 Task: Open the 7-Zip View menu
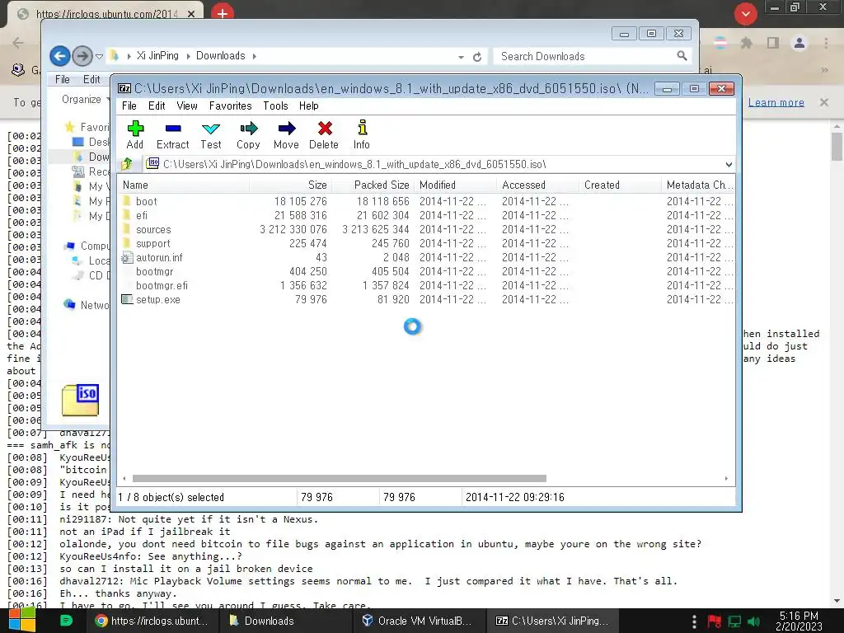(187, 106)
